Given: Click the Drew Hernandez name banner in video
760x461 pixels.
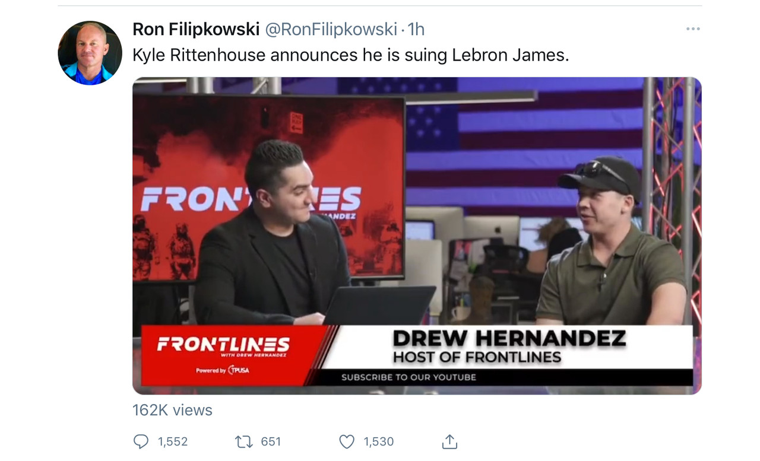Looking at the screenshot, I should point(509,347).
